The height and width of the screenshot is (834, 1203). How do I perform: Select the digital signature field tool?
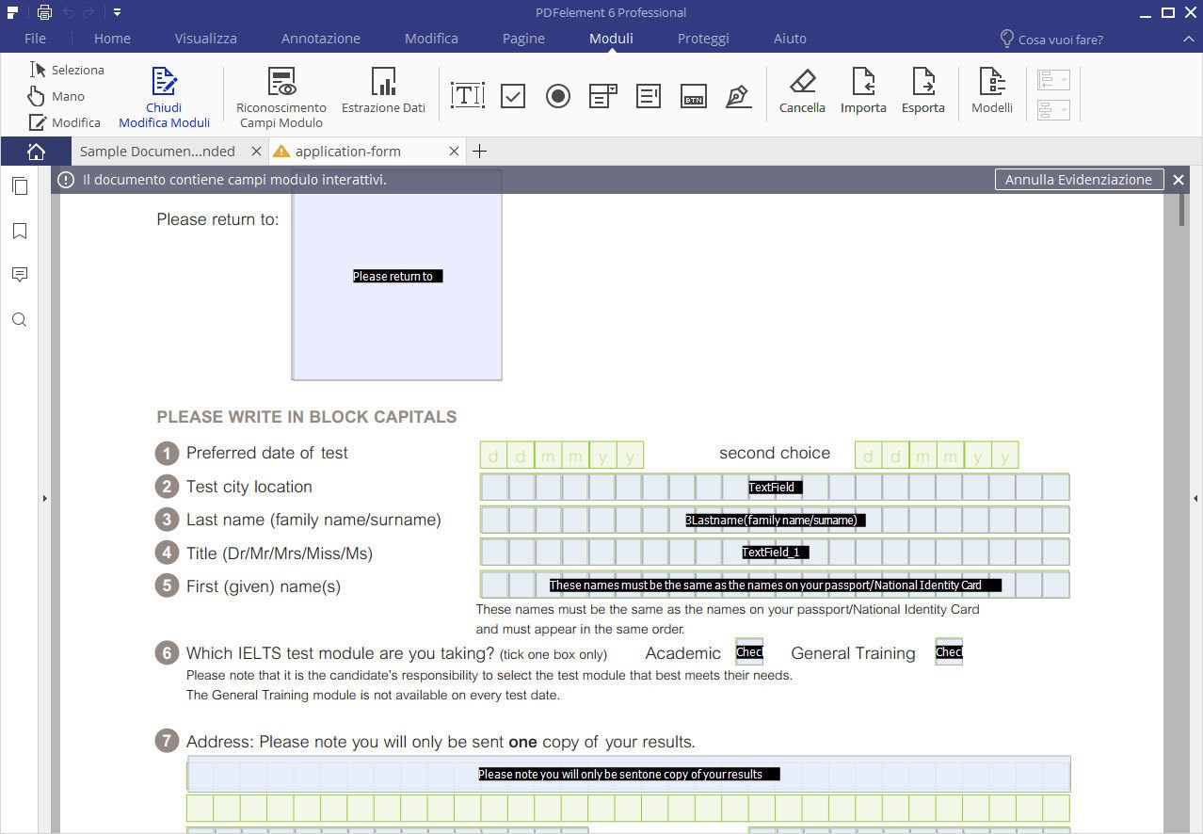pos(739,95)
